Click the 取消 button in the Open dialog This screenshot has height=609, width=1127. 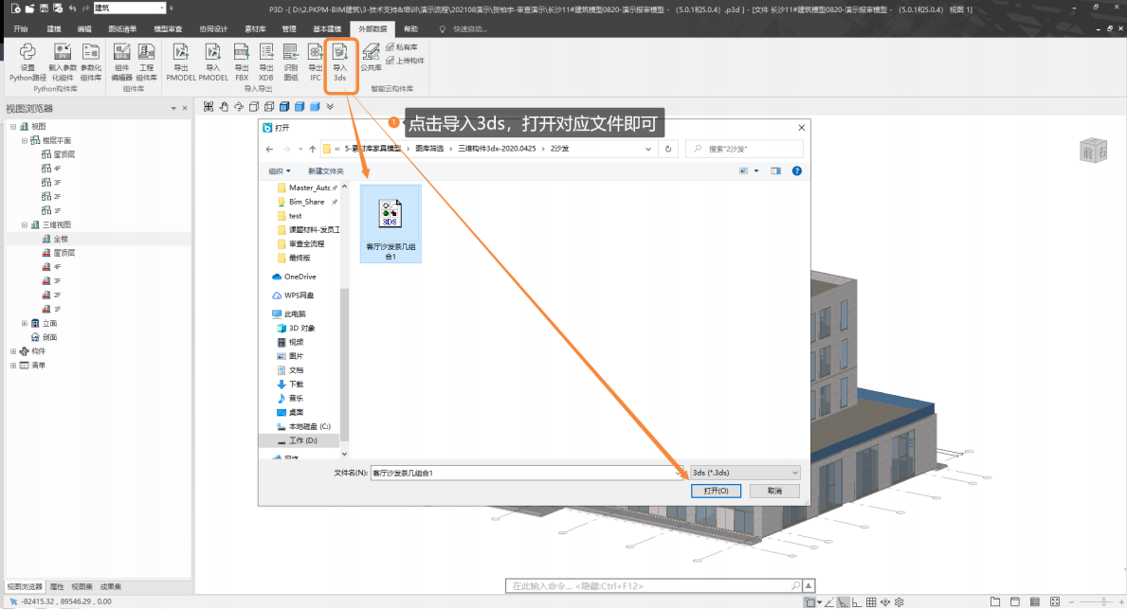pyautogui.click(x=774, y=491)
